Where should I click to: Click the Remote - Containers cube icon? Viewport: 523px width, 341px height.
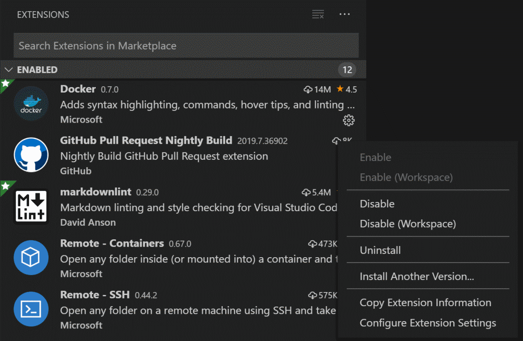[x=31, y=258]
